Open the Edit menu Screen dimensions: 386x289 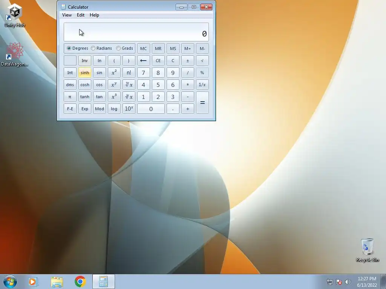[x=81, y=15]
